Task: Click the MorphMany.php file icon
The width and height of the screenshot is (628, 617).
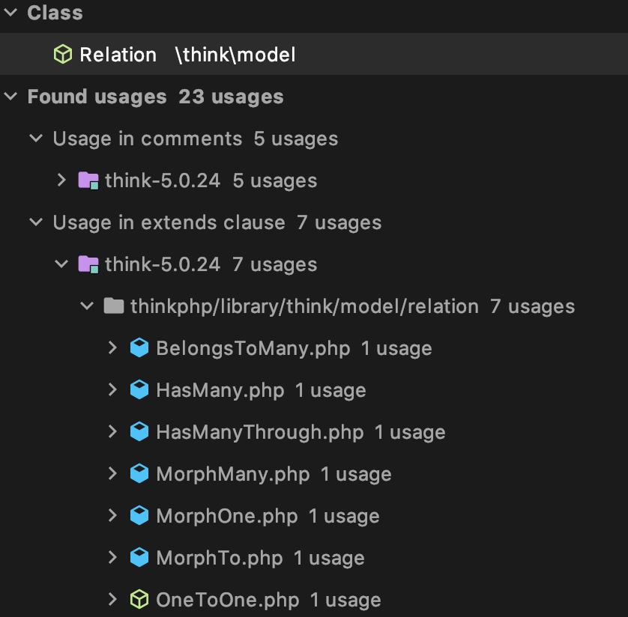Action: pyautogui.click(x=139, y=474)
